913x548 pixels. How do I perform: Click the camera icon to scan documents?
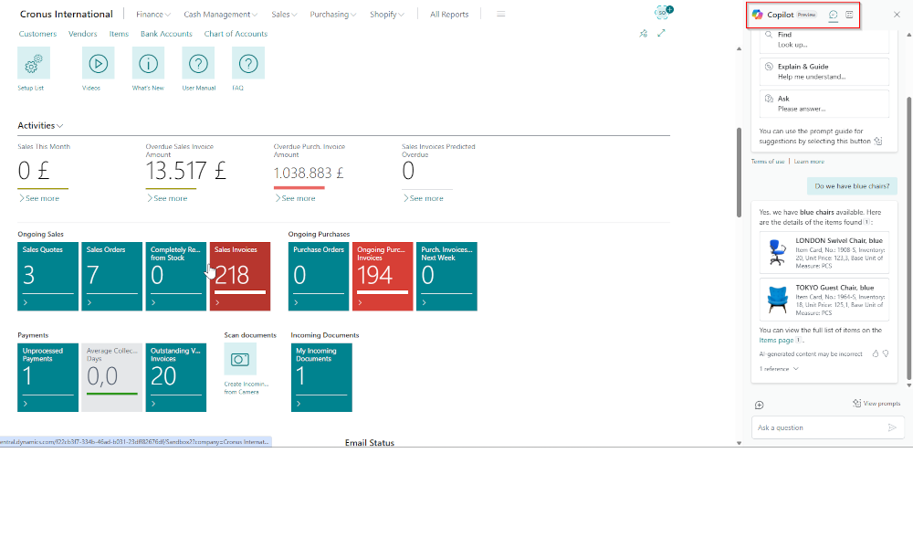tap(240, 359)
